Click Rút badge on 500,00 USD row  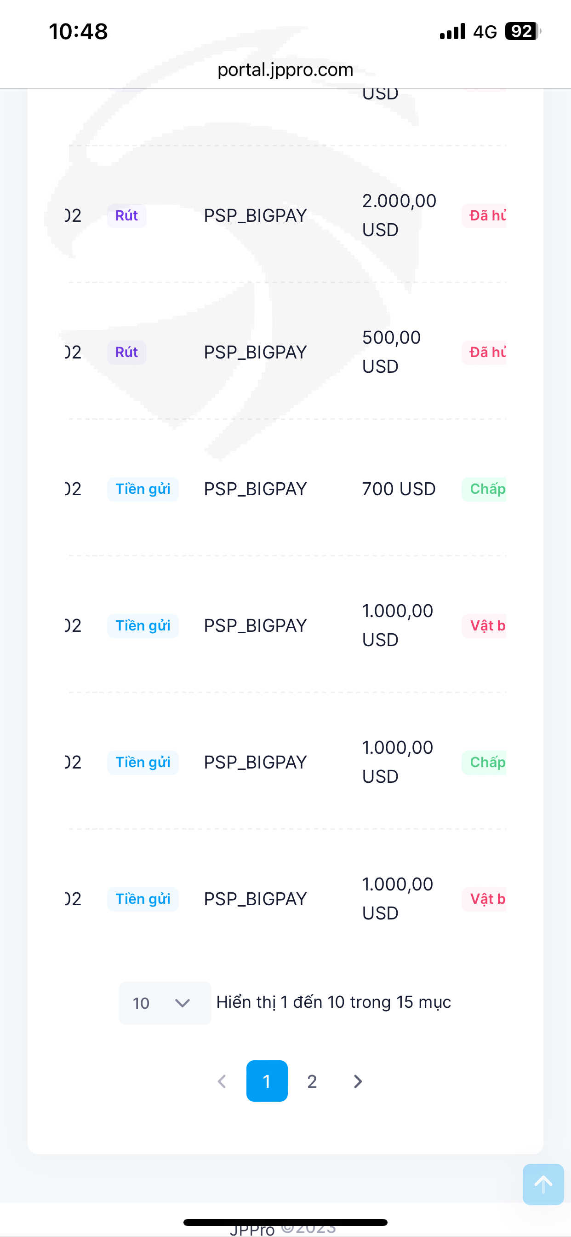(x=127, y=353)
